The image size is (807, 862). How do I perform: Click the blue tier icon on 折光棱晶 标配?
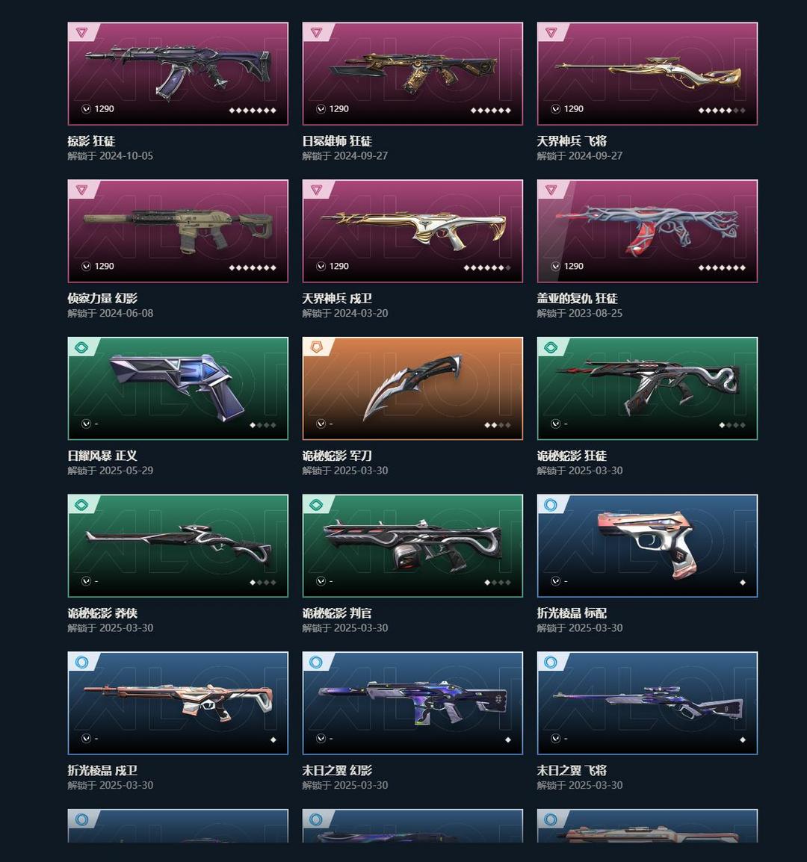click(551, 505)
